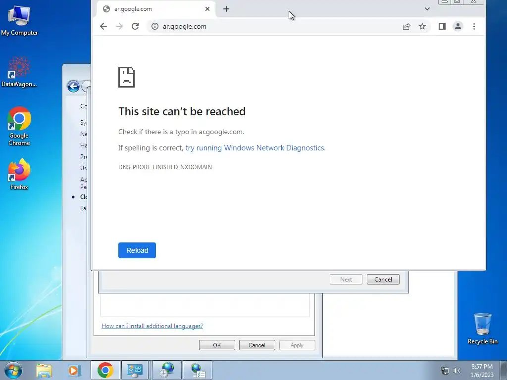
Task: Open the Windows Start menu
Action: click(13, 370)
